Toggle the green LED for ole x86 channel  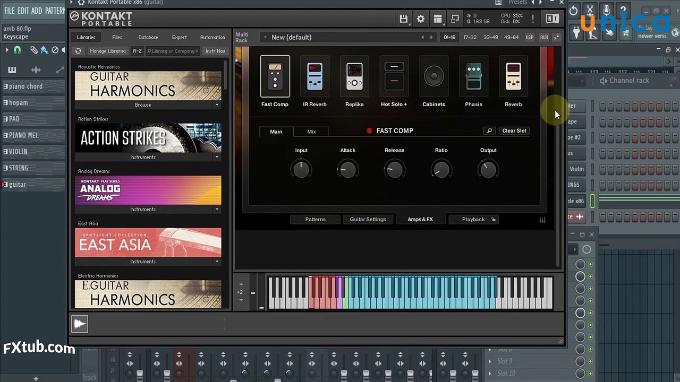pos(593,201)
